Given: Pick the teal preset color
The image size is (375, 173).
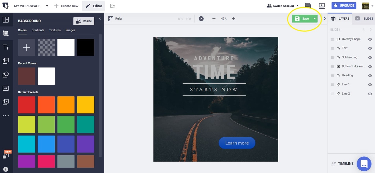Looking at the screenshot, I should click(x=86, y=124).
